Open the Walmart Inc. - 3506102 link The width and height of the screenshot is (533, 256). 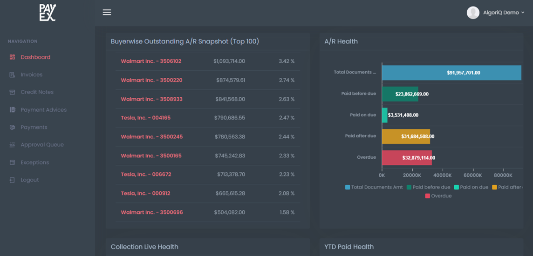151,61
